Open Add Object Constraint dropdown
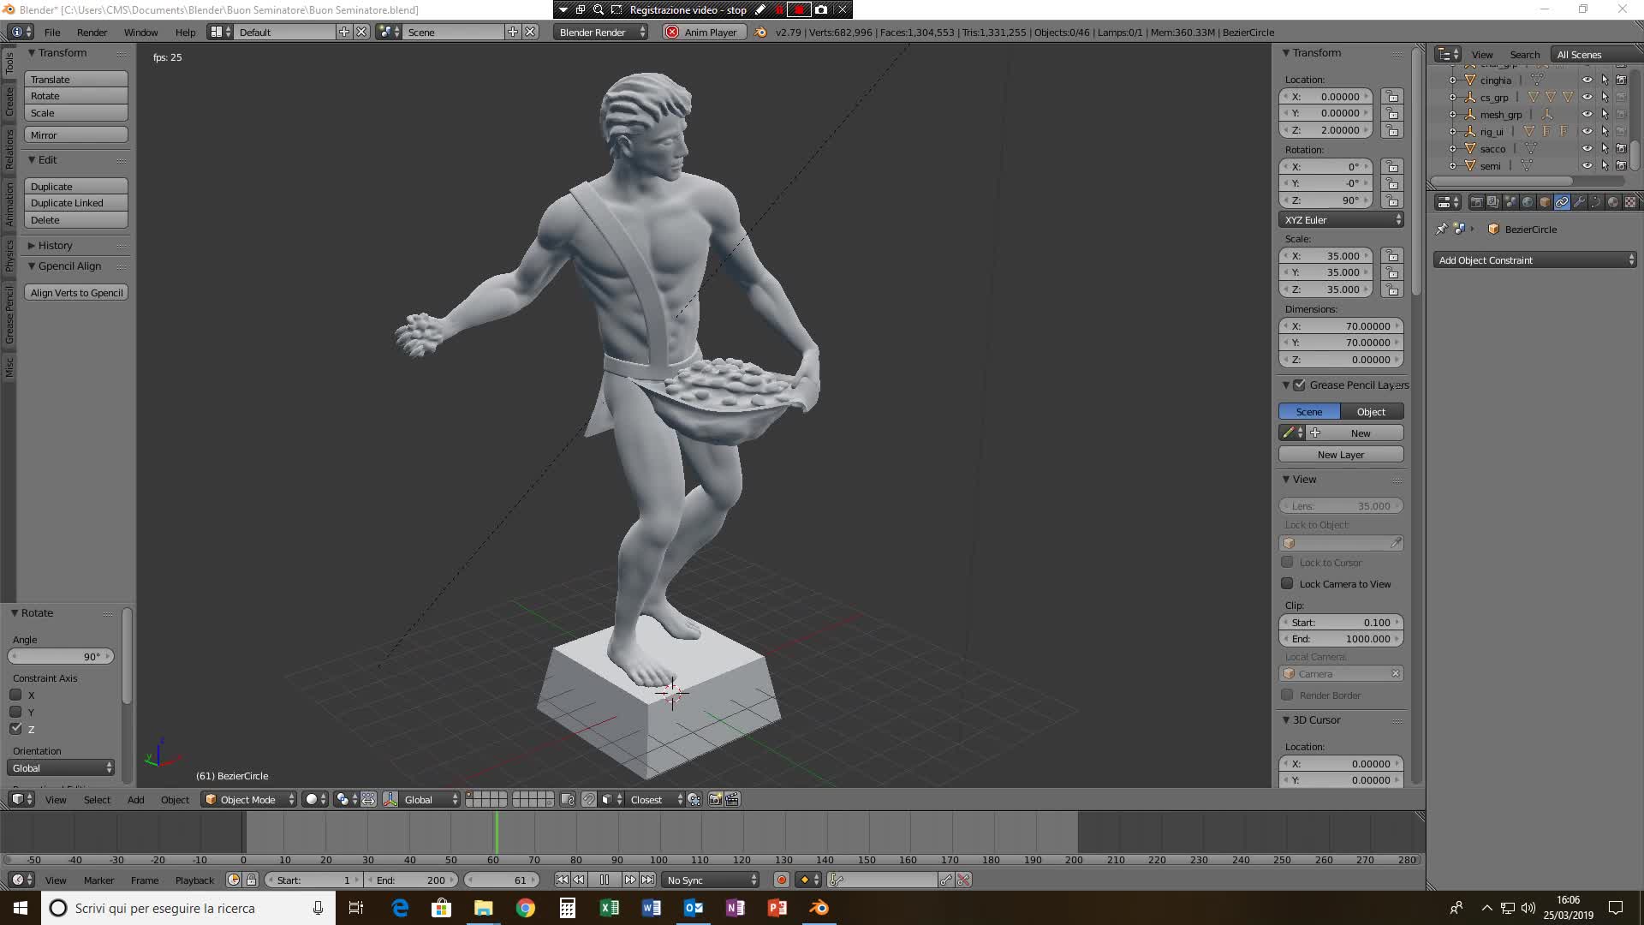The image size is (1644, 925). point(1535,260)
